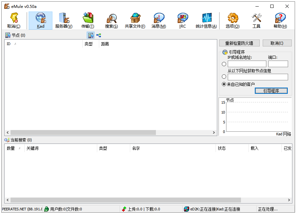
Task: Select the Kad graph view icon
Action: [x=99, y=35]
